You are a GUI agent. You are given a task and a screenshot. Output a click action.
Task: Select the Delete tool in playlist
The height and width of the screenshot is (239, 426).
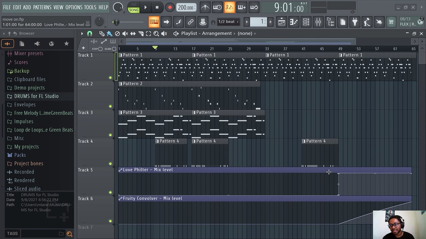point(117,34)
